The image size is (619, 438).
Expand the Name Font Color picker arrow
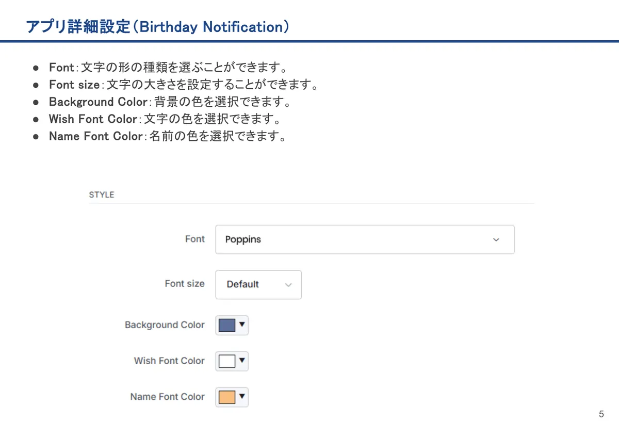[242, 397]
